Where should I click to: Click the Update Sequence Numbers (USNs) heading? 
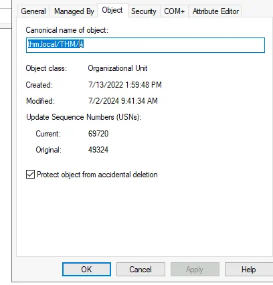coord(84,117)
